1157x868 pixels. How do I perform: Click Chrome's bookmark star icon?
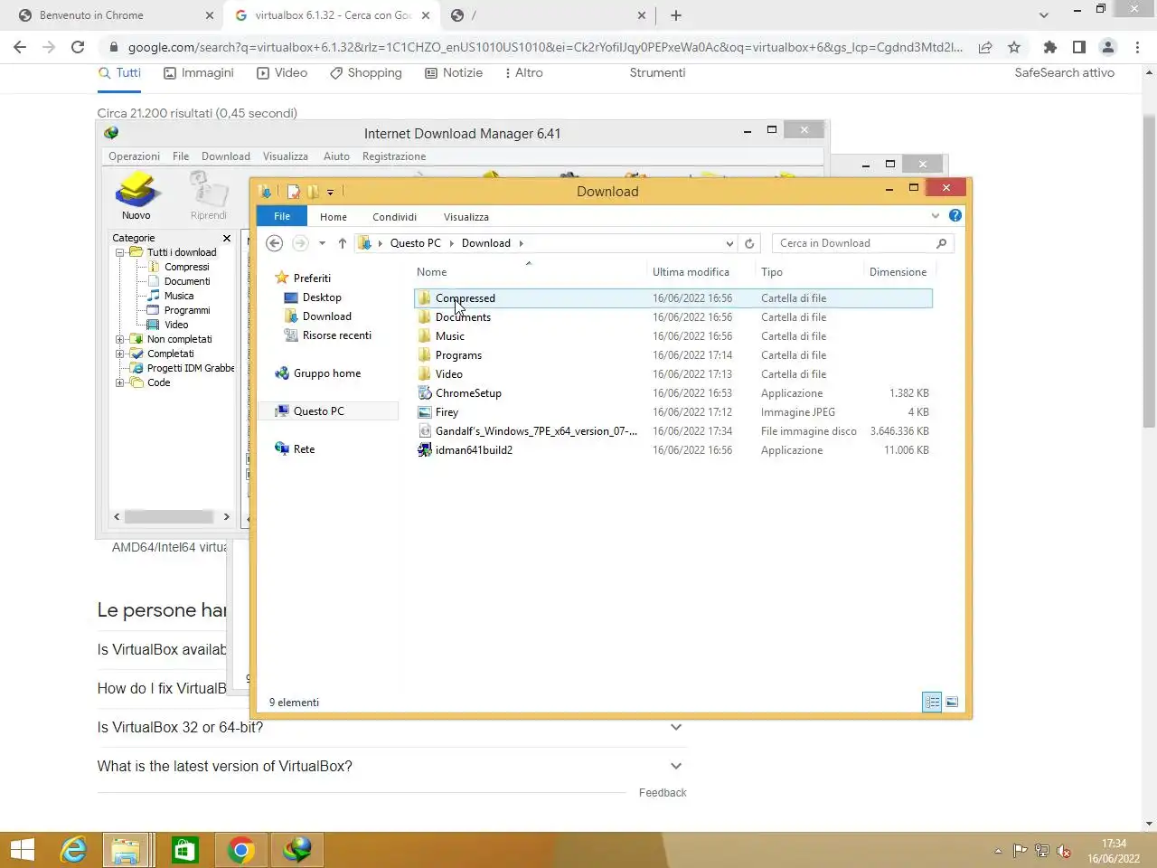(1014, 47)
